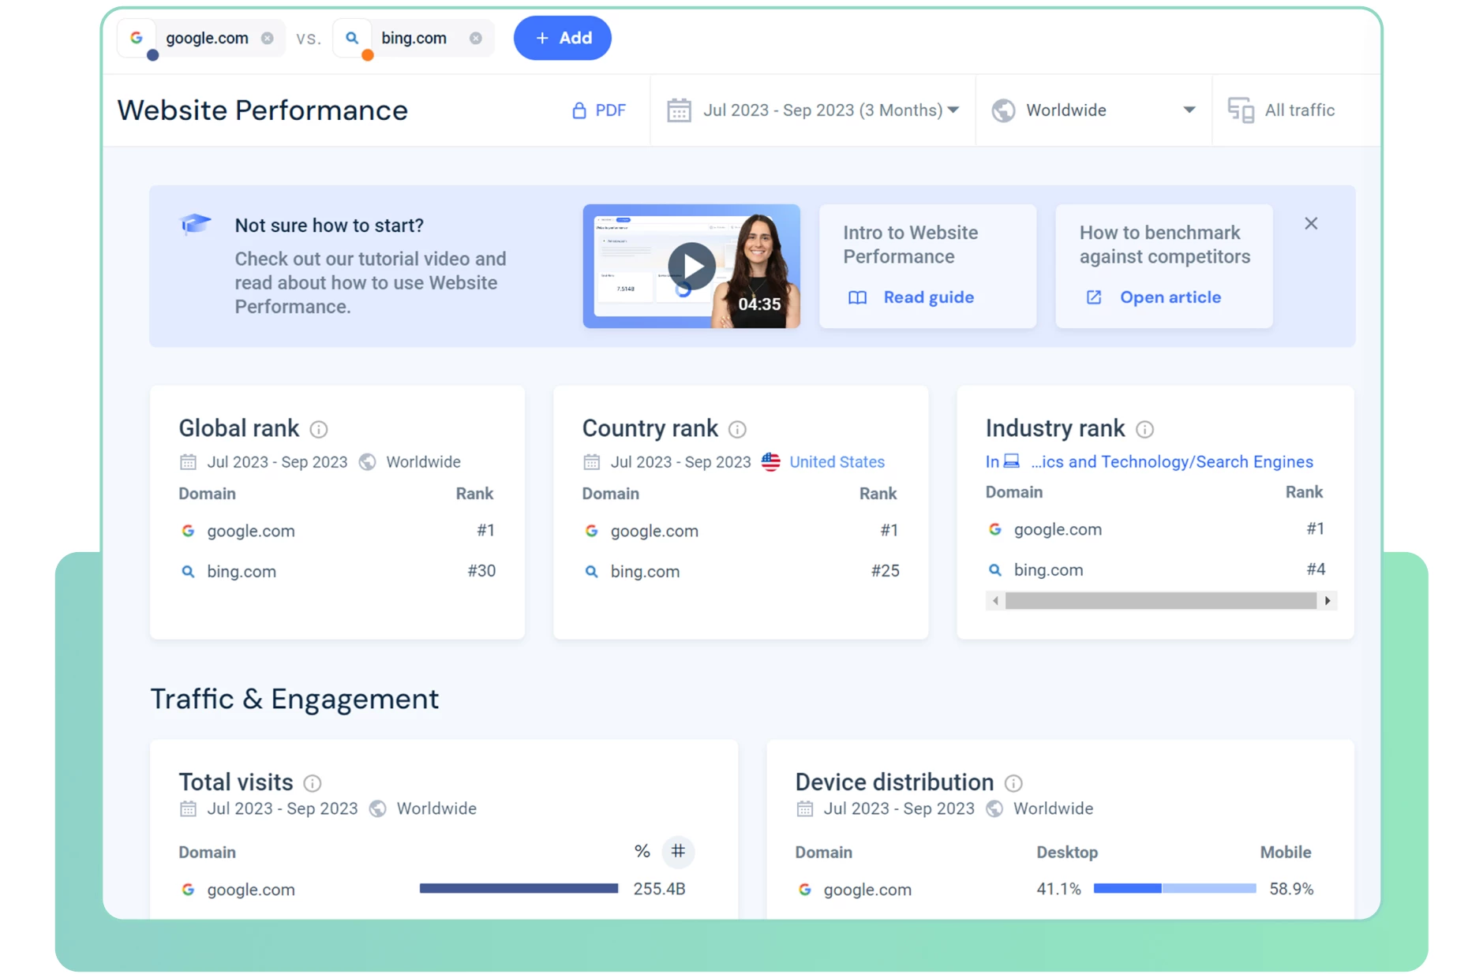The image size is (1483, 974).
Task: Click google.com in the Global rank table
Action: click(x=250, y=532)
